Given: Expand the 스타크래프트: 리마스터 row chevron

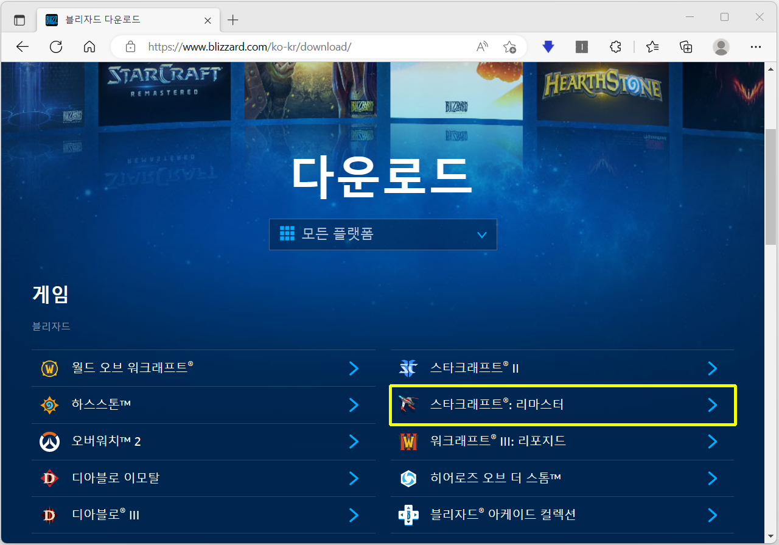Looking at the screenshot, I should pyautogui.click(x=713, y=405).
